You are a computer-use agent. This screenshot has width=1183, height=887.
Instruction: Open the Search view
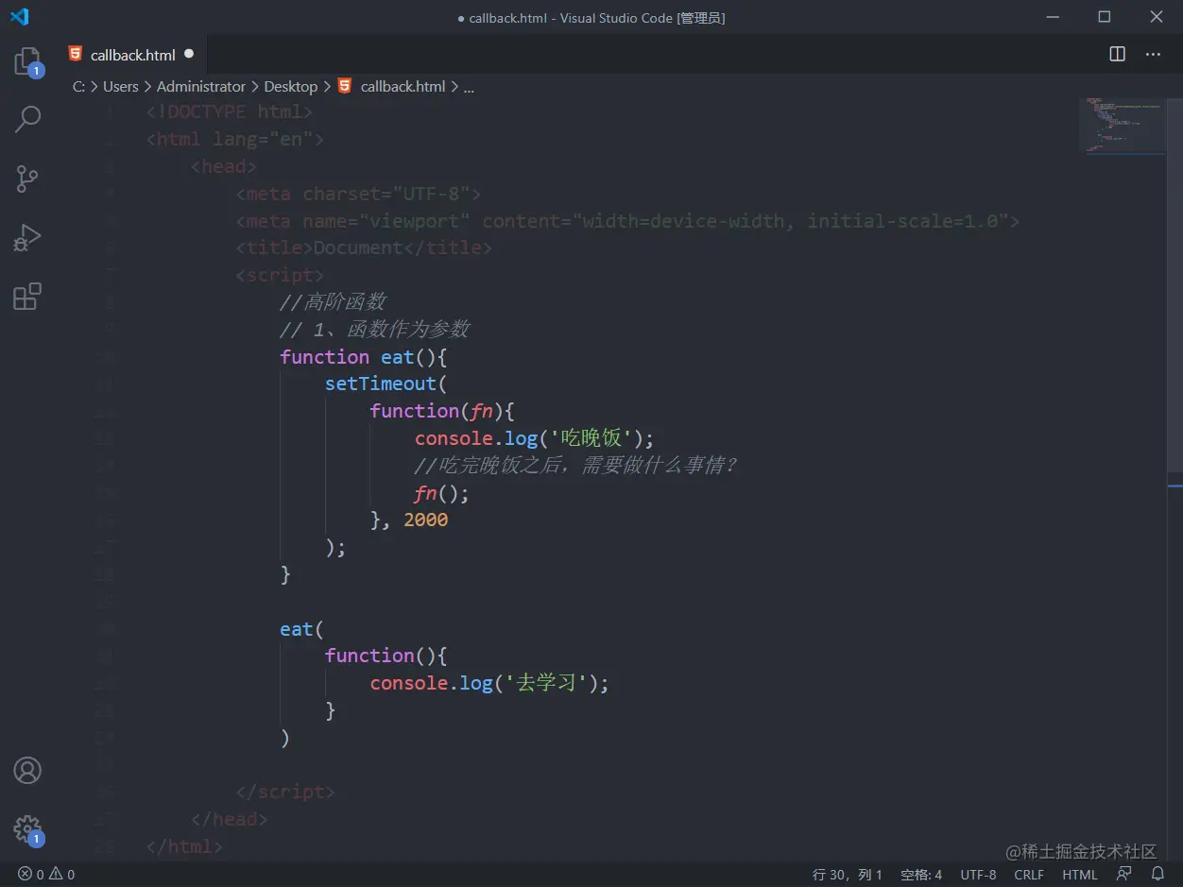point(27,119)
